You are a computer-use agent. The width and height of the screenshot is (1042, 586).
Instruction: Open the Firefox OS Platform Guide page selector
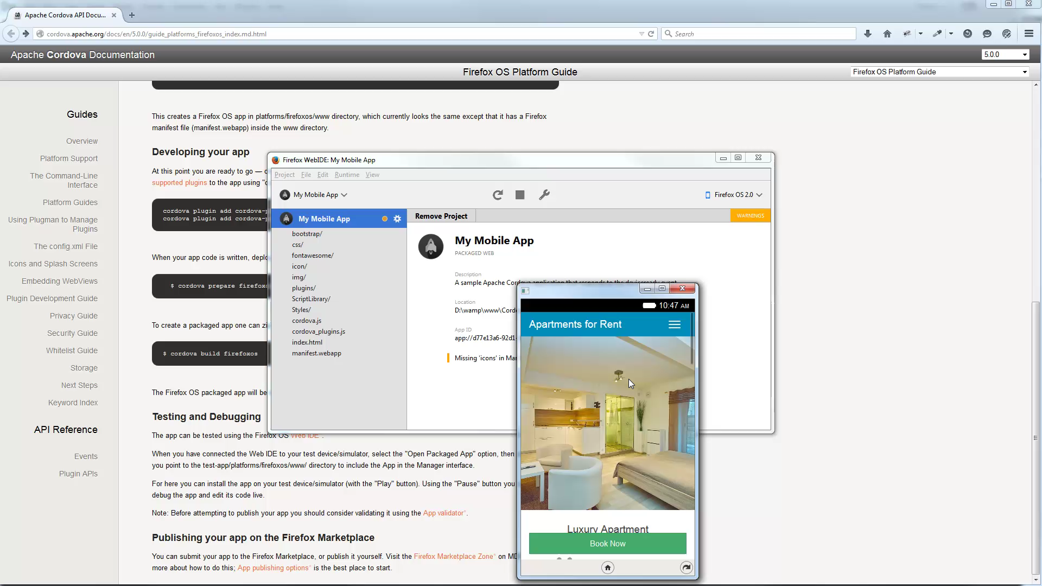pos(940,72)
